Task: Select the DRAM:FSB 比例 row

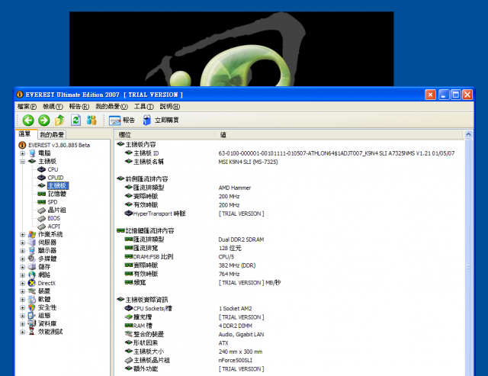Action: coord(290,257)
